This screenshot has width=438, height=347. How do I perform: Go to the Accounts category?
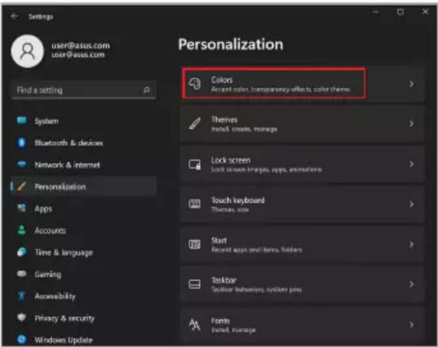click(x=84, y=230)
